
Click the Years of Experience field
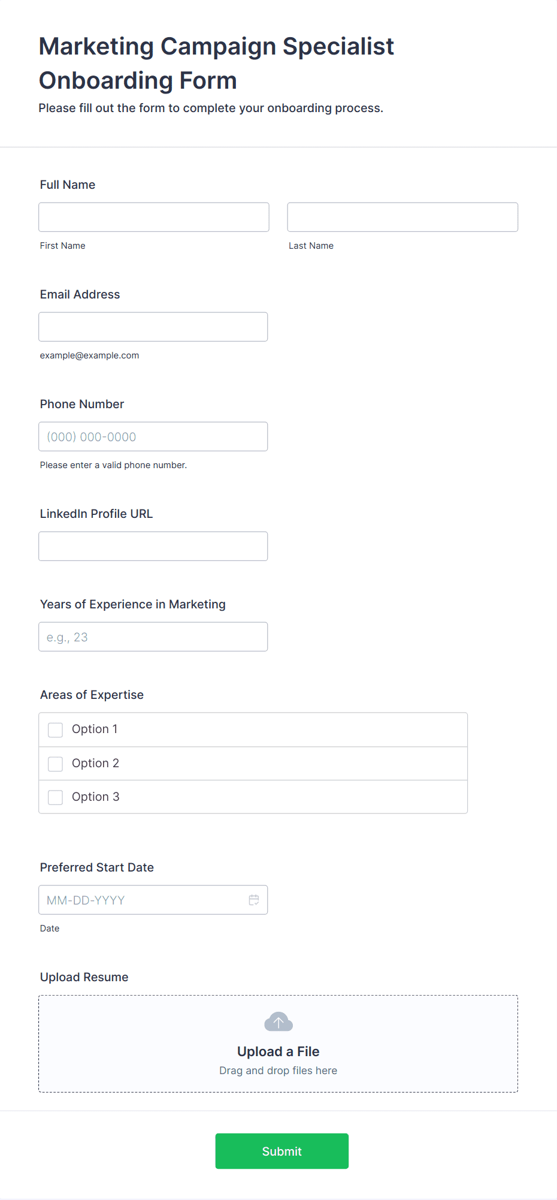click(x=153, y=637)
